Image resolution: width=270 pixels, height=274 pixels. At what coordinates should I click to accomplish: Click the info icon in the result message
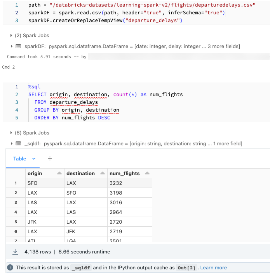point(10,267)
